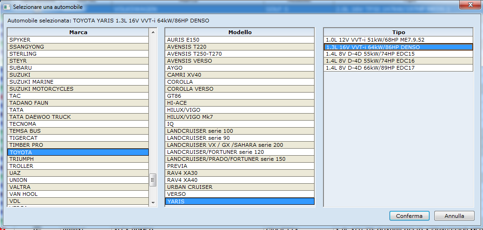
Task: Select TROLLER brand
Action: tap(78, 166)
